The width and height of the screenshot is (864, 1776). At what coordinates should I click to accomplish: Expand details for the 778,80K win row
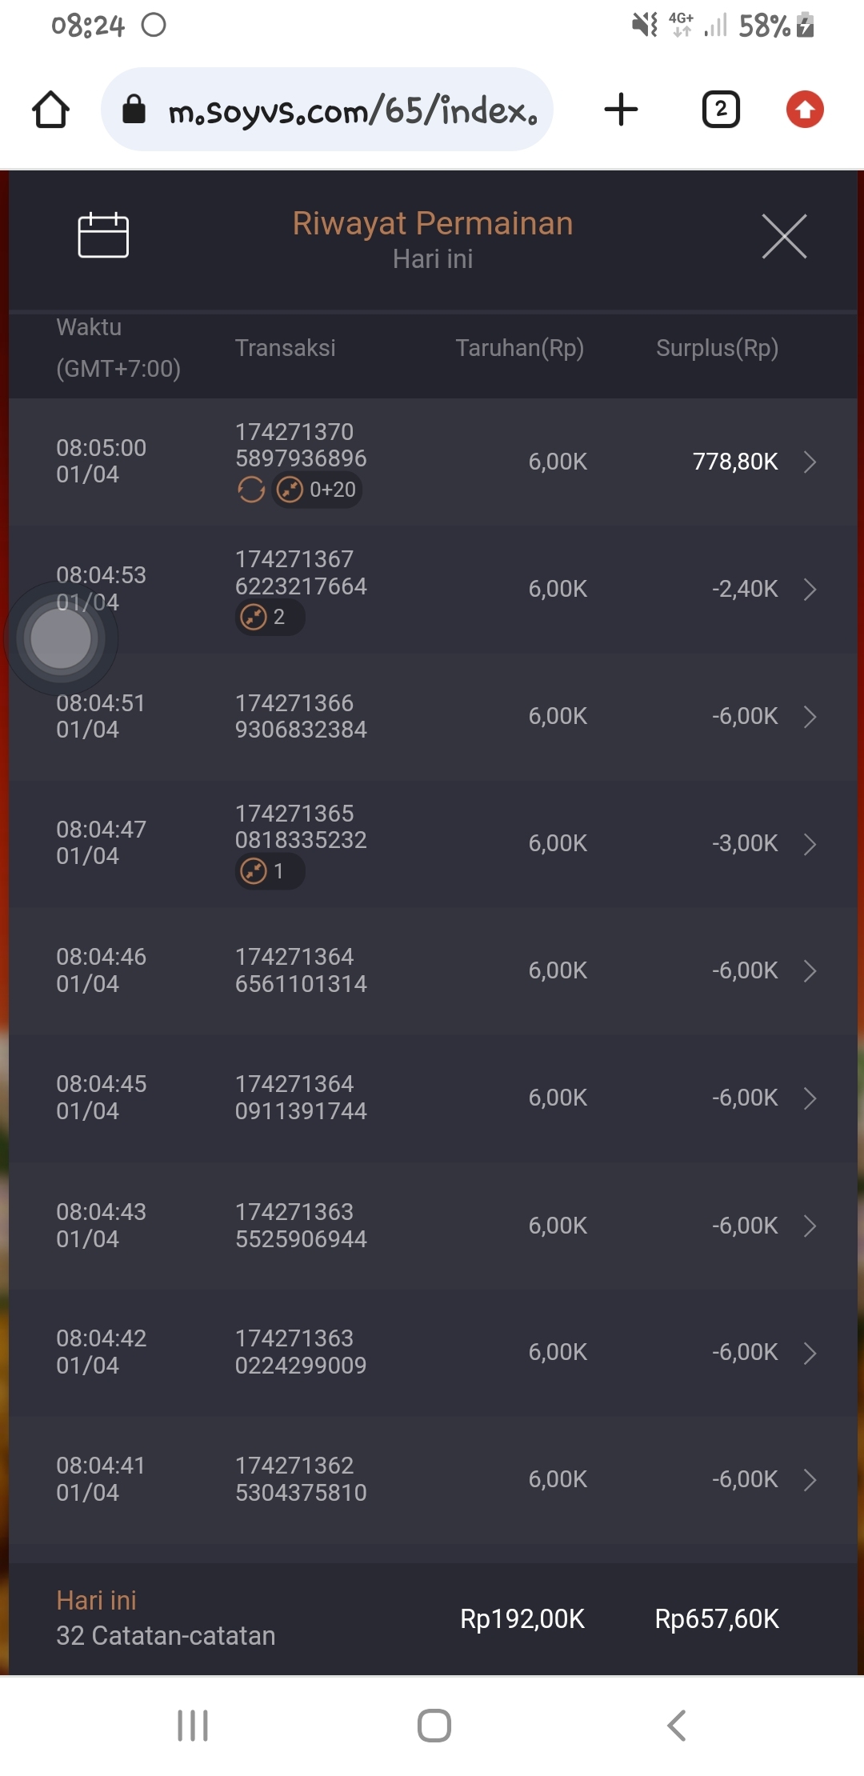(810, 462)
